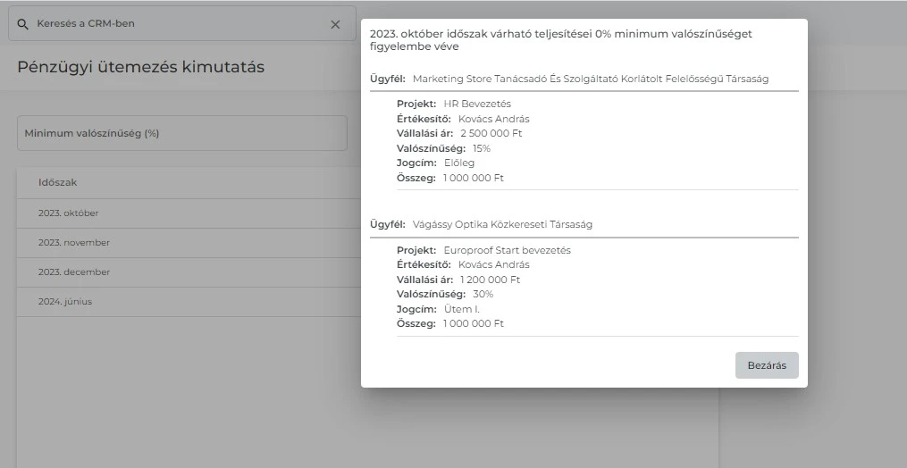Select the Europroof Start bevezetés project text

507,251
